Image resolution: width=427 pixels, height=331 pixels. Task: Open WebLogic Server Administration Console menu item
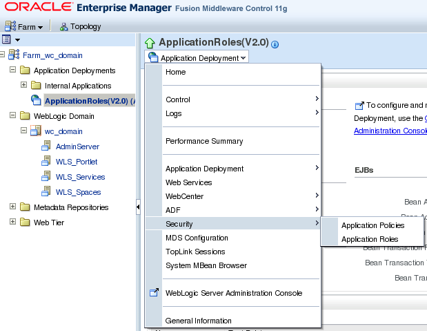click(x=234, y=293)
